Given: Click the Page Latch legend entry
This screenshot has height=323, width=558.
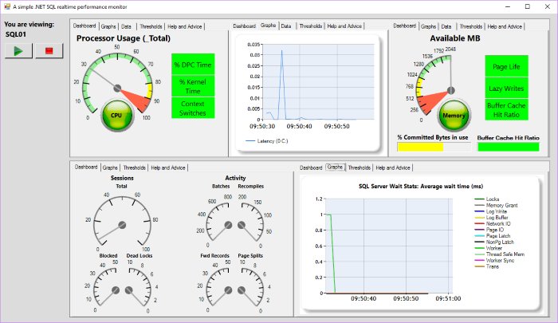Looking at the screenshot, I should pyautogui.click(x=493, y=236).
